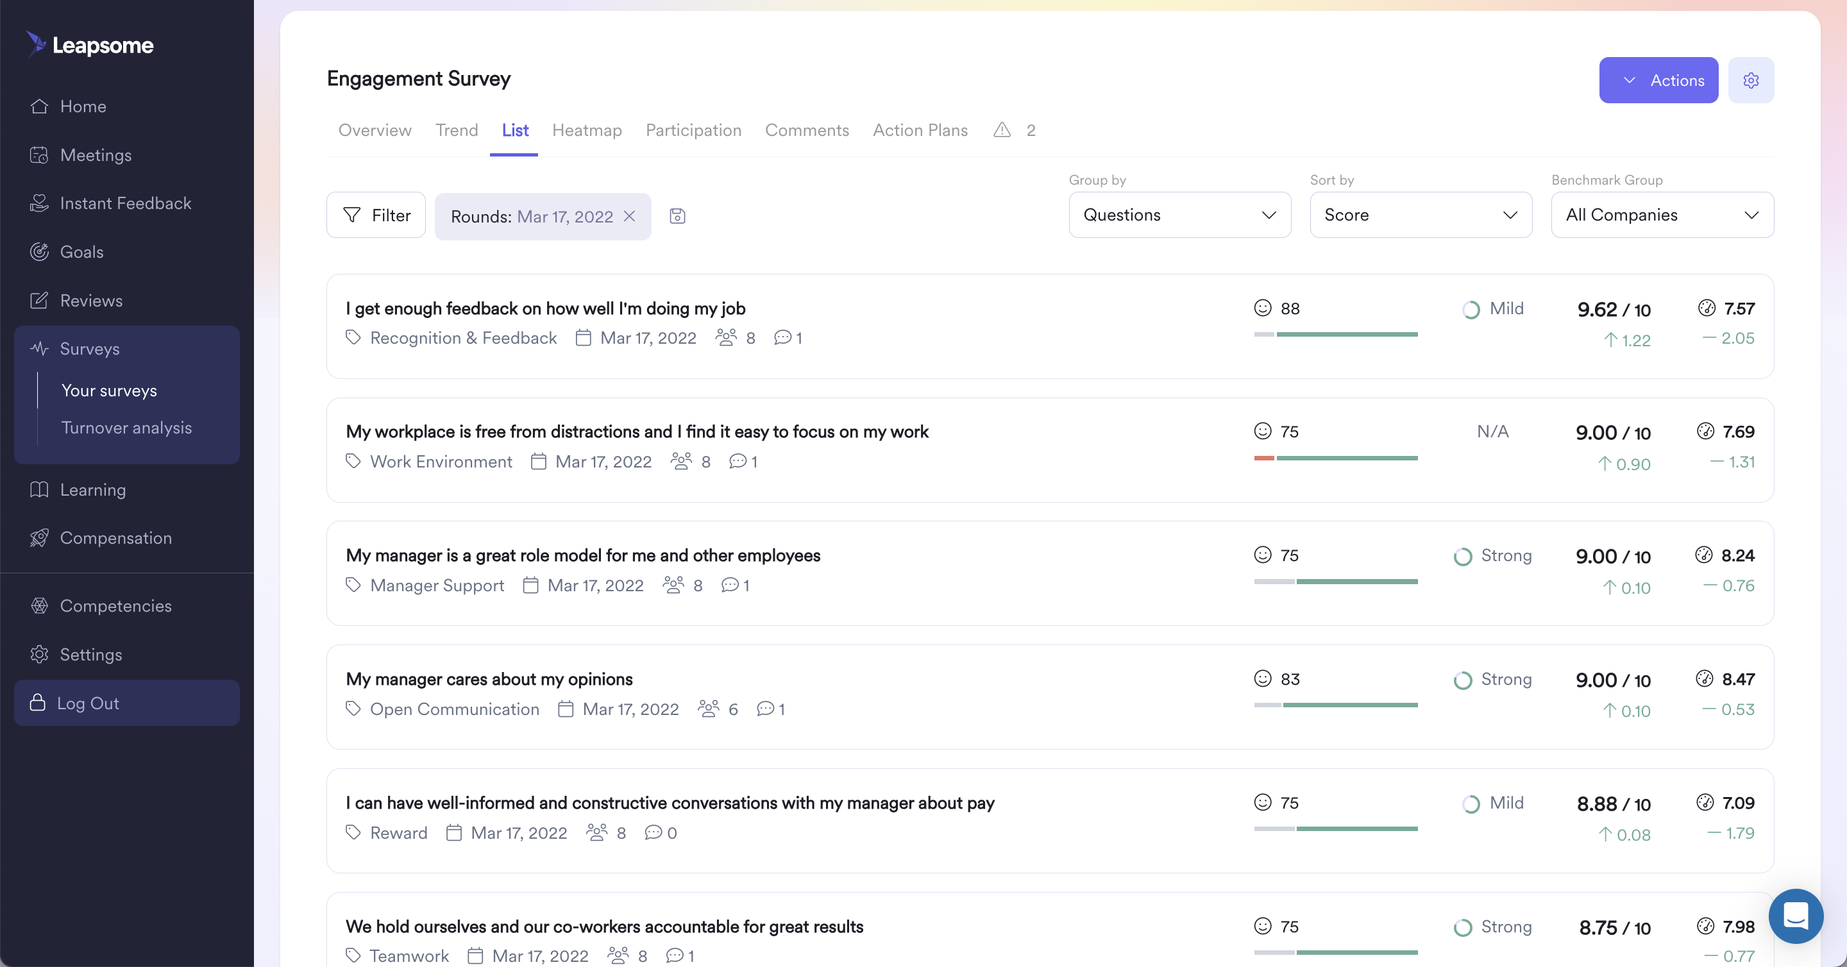Open question about manager being great role model
The width and height of the screenshot is (1847, 967).
pos(583,555)
